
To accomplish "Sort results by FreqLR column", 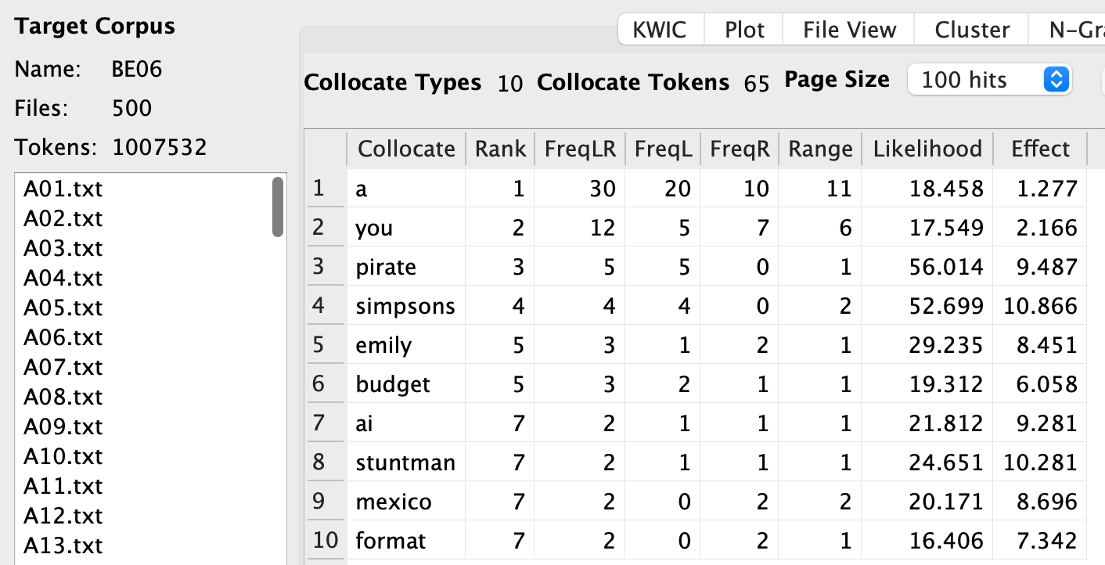I will point(580,149).
